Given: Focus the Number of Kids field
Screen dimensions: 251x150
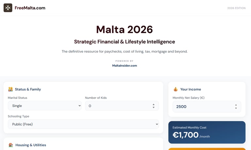Looking at the screenshot, I should pos(118,106).
